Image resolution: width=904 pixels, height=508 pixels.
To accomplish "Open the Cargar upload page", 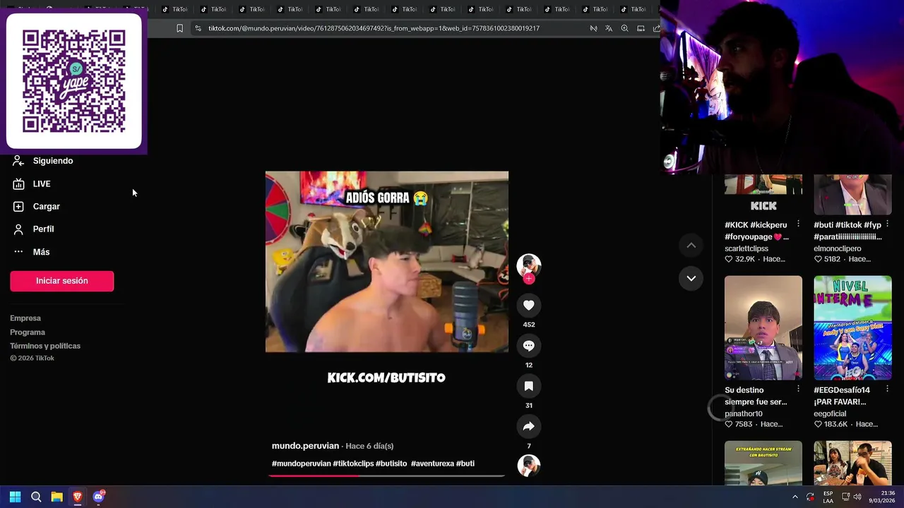I will [x=37, y=207].
